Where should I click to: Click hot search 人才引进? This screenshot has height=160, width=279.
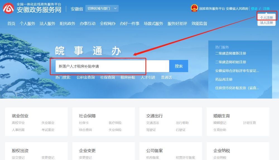pos(148,77)
